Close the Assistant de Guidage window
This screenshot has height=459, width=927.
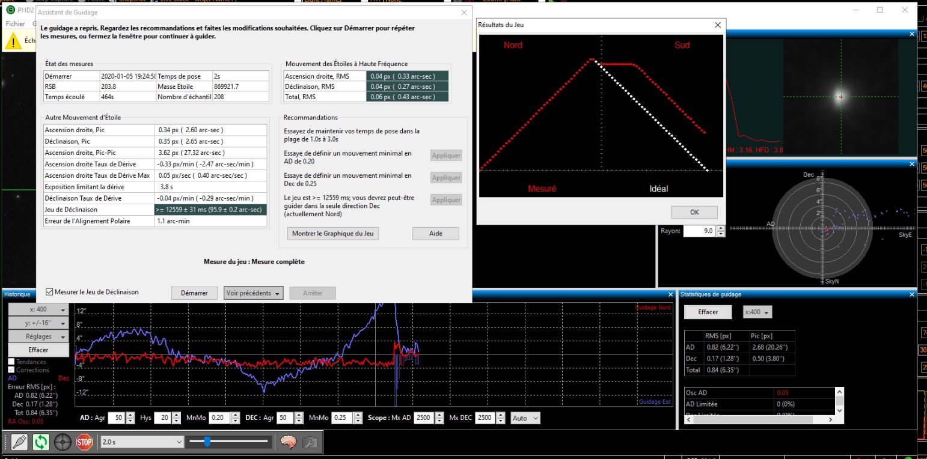pos(463,13)
